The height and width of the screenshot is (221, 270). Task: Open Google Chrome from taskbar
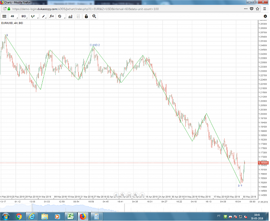[19, 217]
